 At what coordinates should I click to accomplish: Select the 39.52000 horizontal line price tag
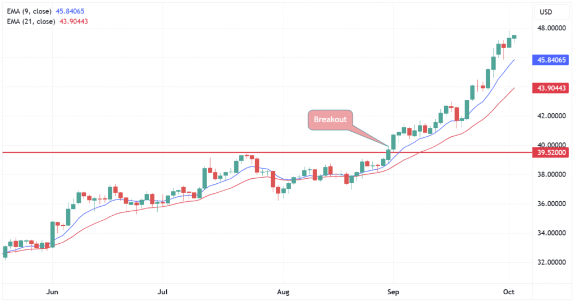[550, 152]
